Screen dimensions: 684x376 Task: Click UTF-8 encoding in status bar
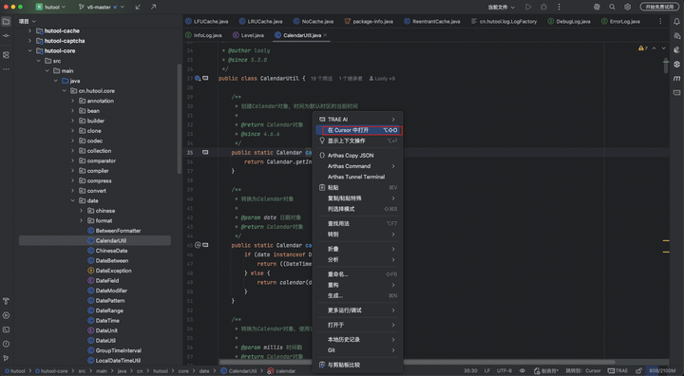coord(504,370)
